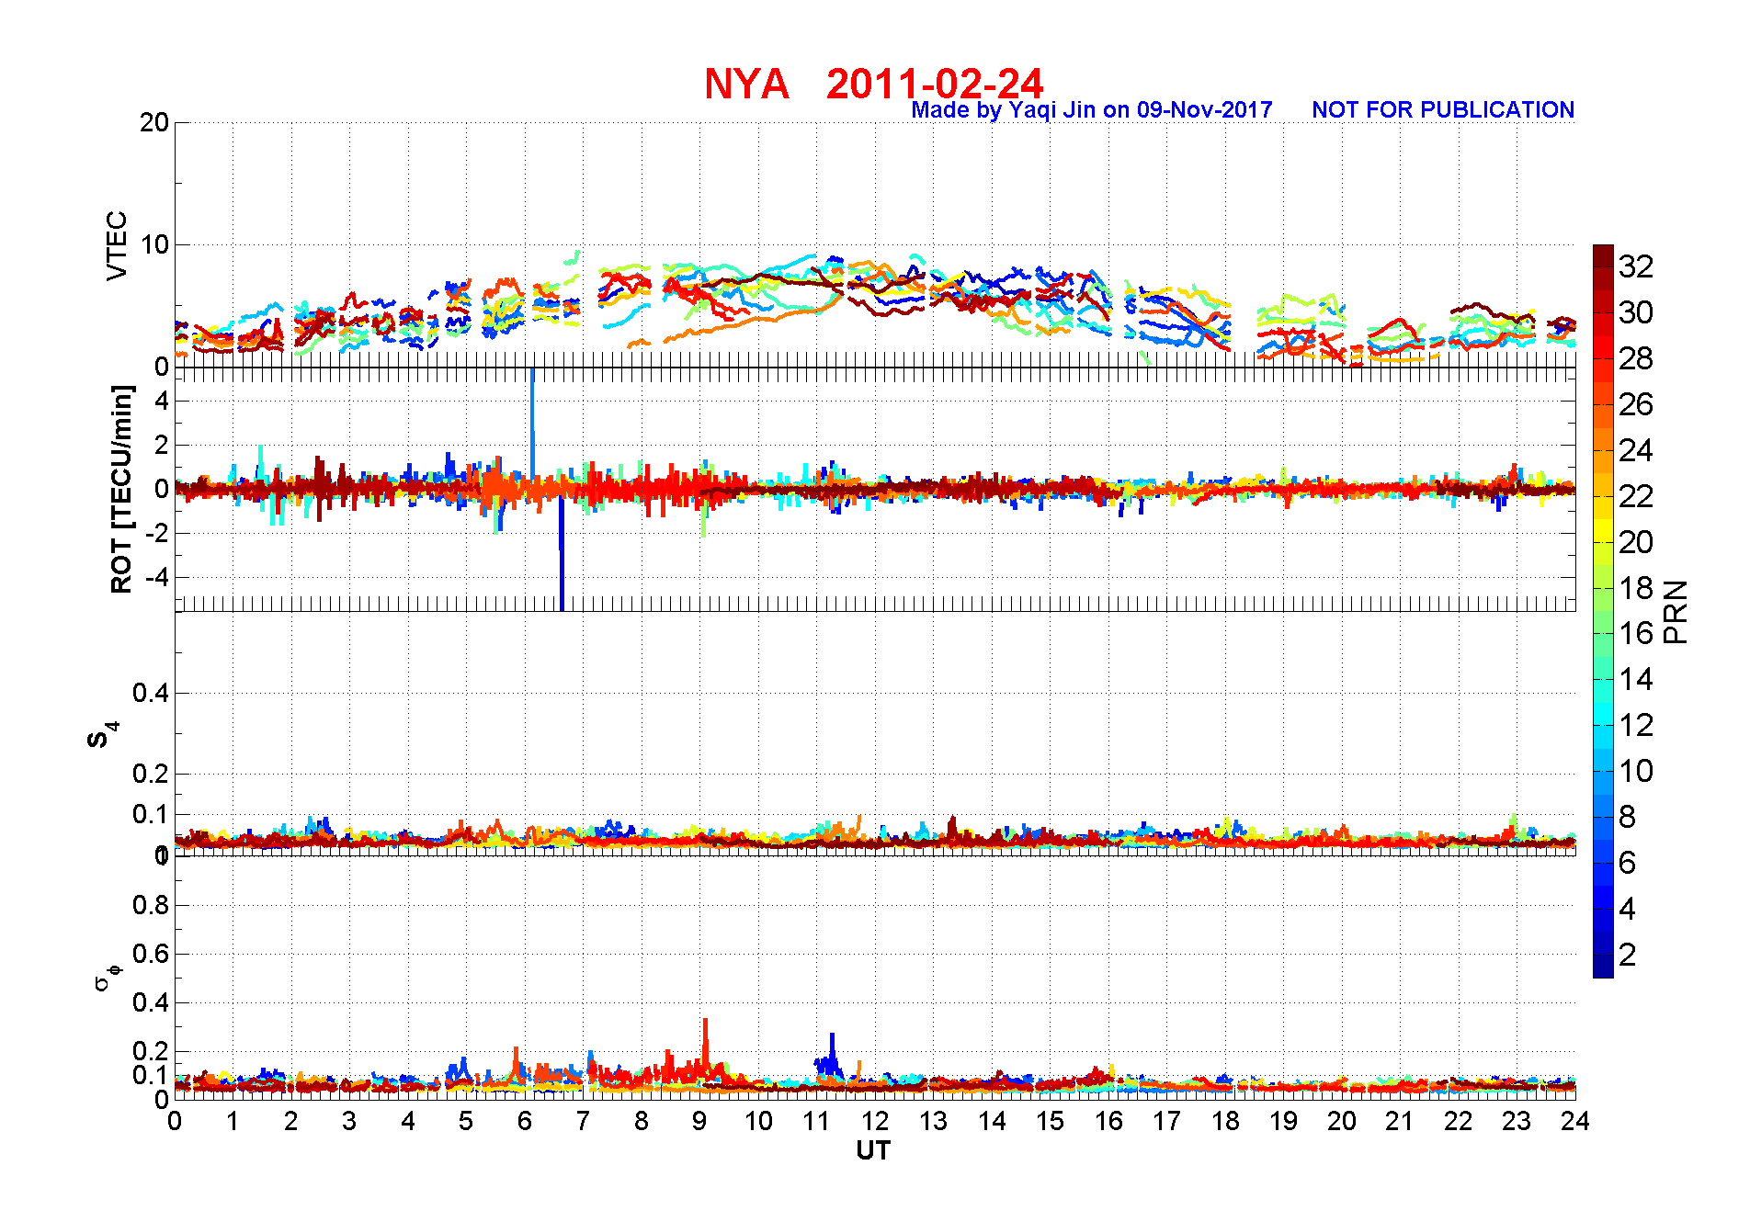
Task: Click the blue sigma phi peak near 11 UT
Action: point(832,1055)
